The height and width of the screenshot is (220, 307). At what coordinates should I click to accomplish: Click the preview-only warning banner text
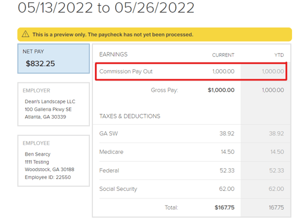tap(113, 35)
